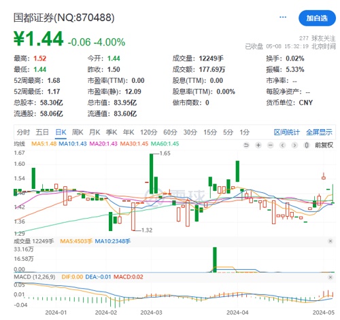Select the 月K chart tab
The image size is (340, 320).
point(95,132)
